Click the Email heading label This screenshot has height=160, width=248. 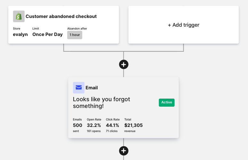pyautogui.click(x=92, y=88)
